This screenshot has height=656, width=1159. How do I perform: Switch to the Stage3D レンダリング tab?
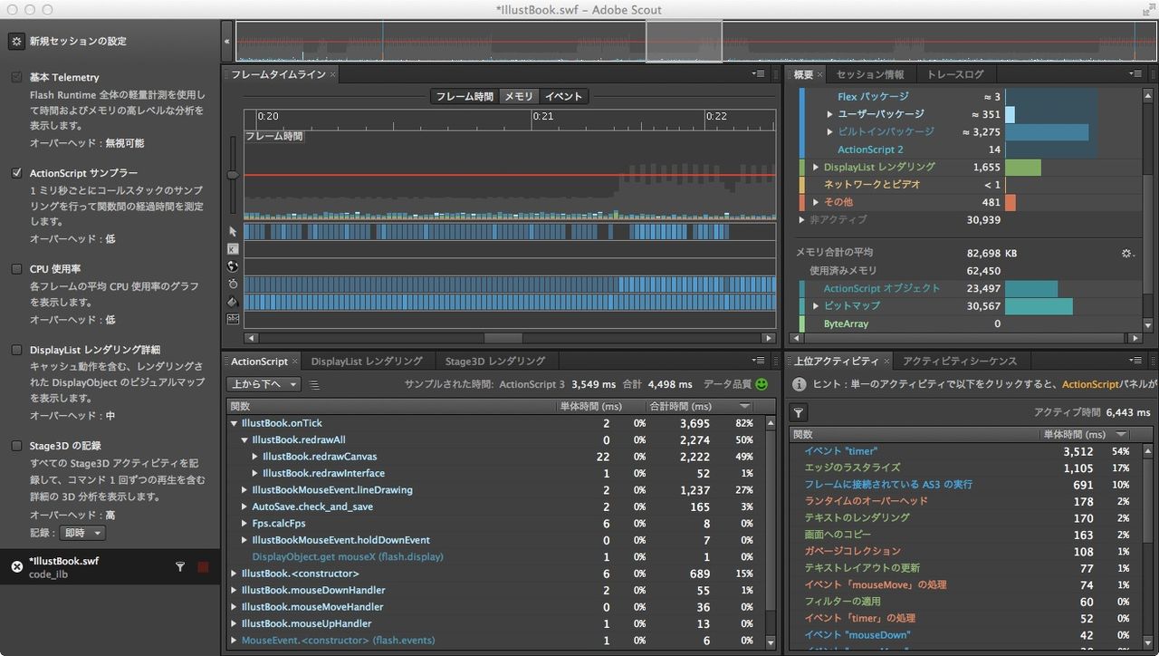[495, 362]
